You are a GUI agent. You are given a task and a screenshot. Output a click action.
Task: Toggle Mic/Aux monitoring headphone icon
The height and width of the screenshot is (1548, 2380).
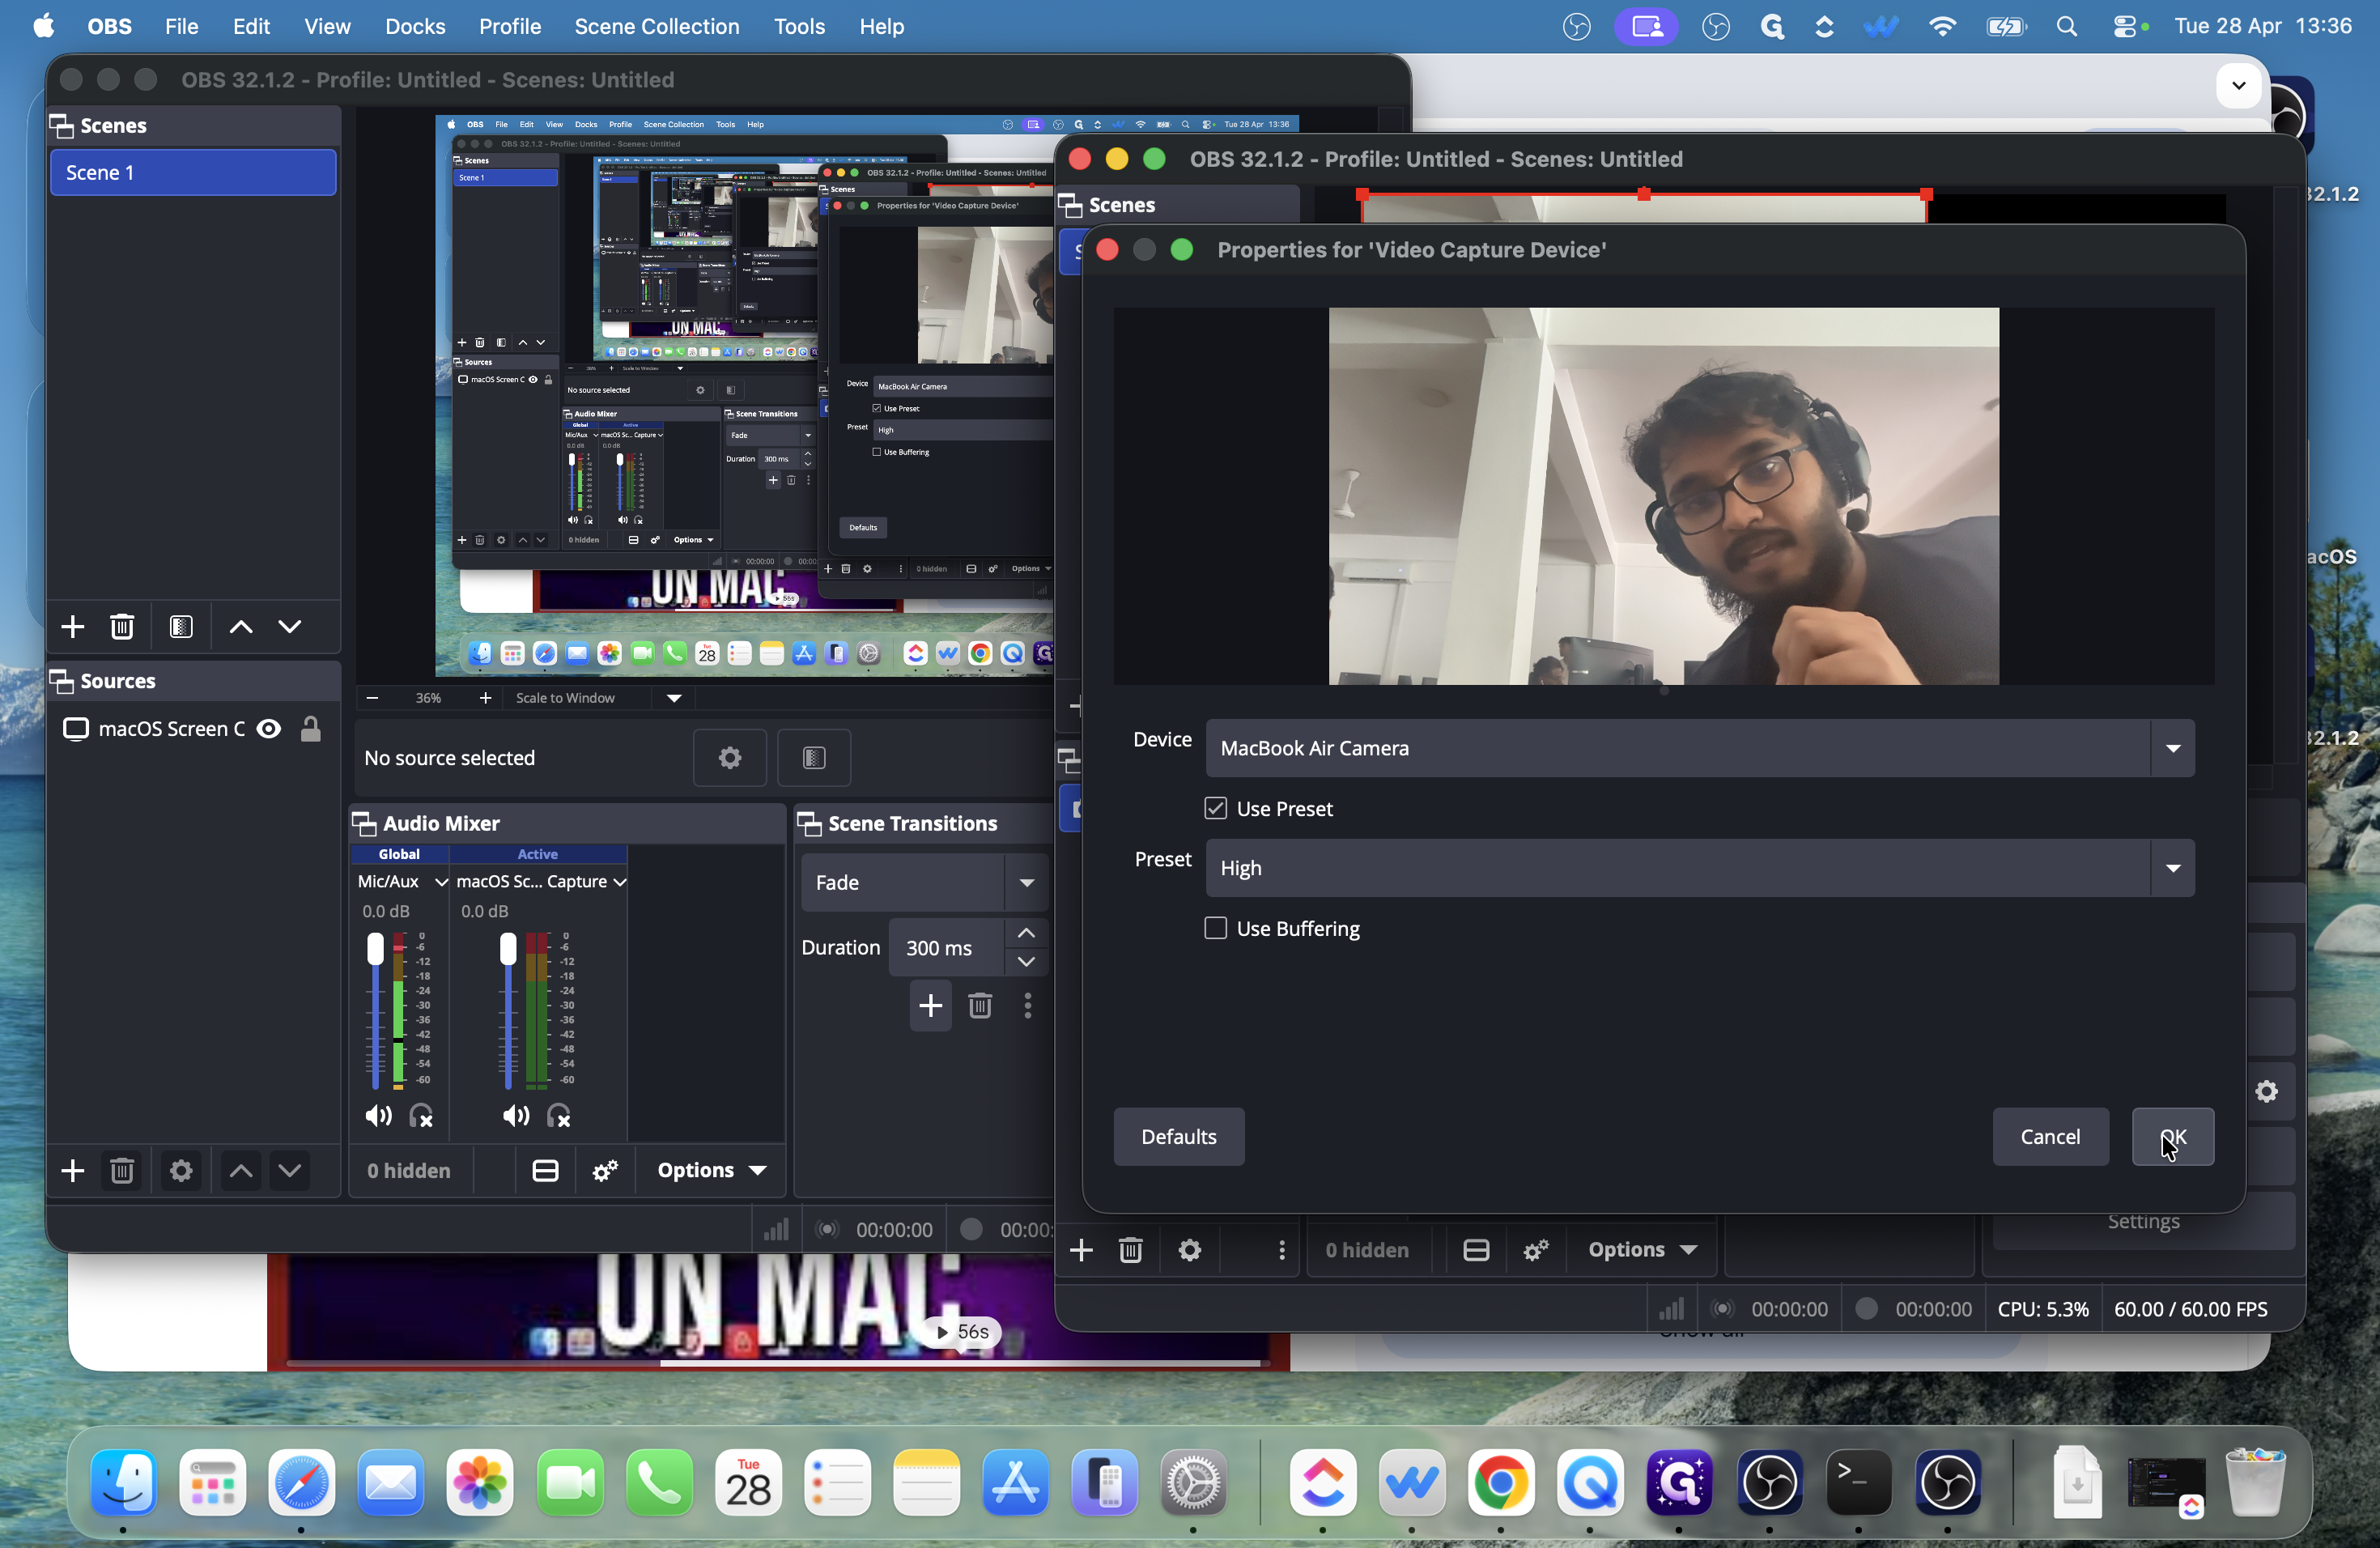[421, 1116]
